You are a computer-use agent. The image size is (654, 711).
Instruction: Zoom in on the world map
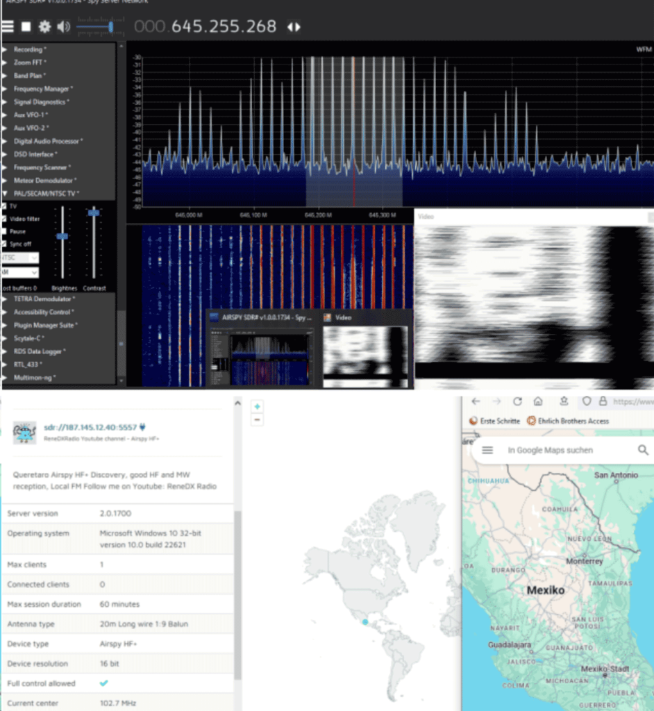coord(257,407)
